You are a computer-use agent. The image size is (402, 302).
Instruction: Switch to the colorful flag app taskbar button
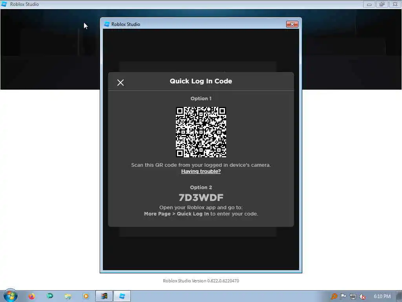coord(104,296)
